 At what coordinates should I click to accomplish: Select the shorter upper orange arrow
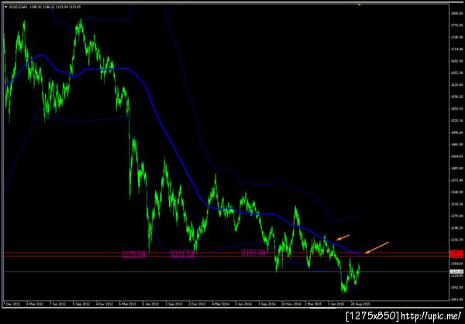[x=343, y=237]
